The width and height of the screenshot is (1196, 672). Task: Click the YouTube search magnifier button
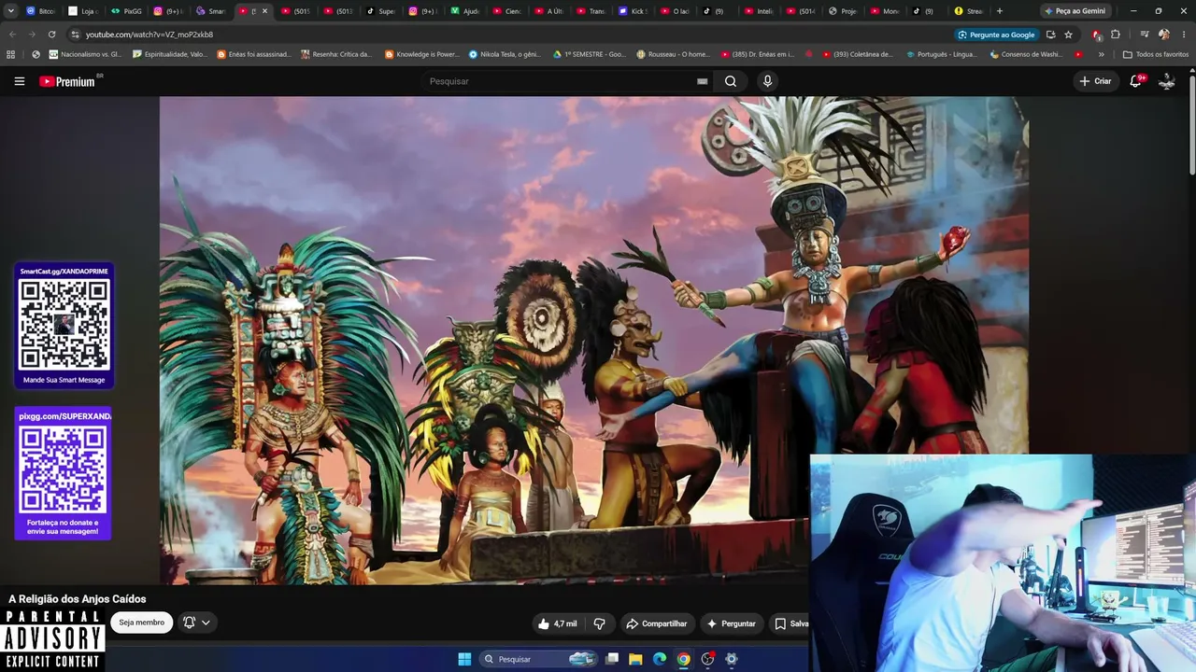point(731,81)
